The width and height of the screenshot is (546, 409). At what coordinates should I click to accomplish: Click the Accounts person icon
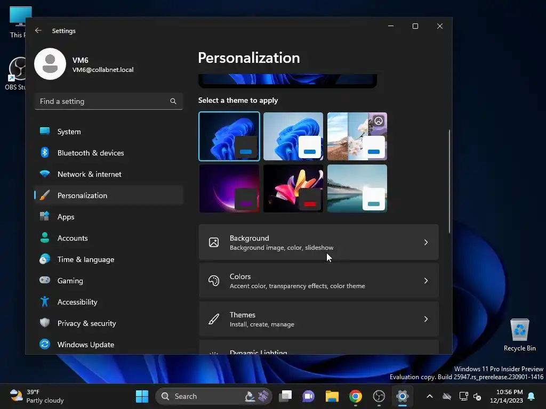click(x=45, y=238)
